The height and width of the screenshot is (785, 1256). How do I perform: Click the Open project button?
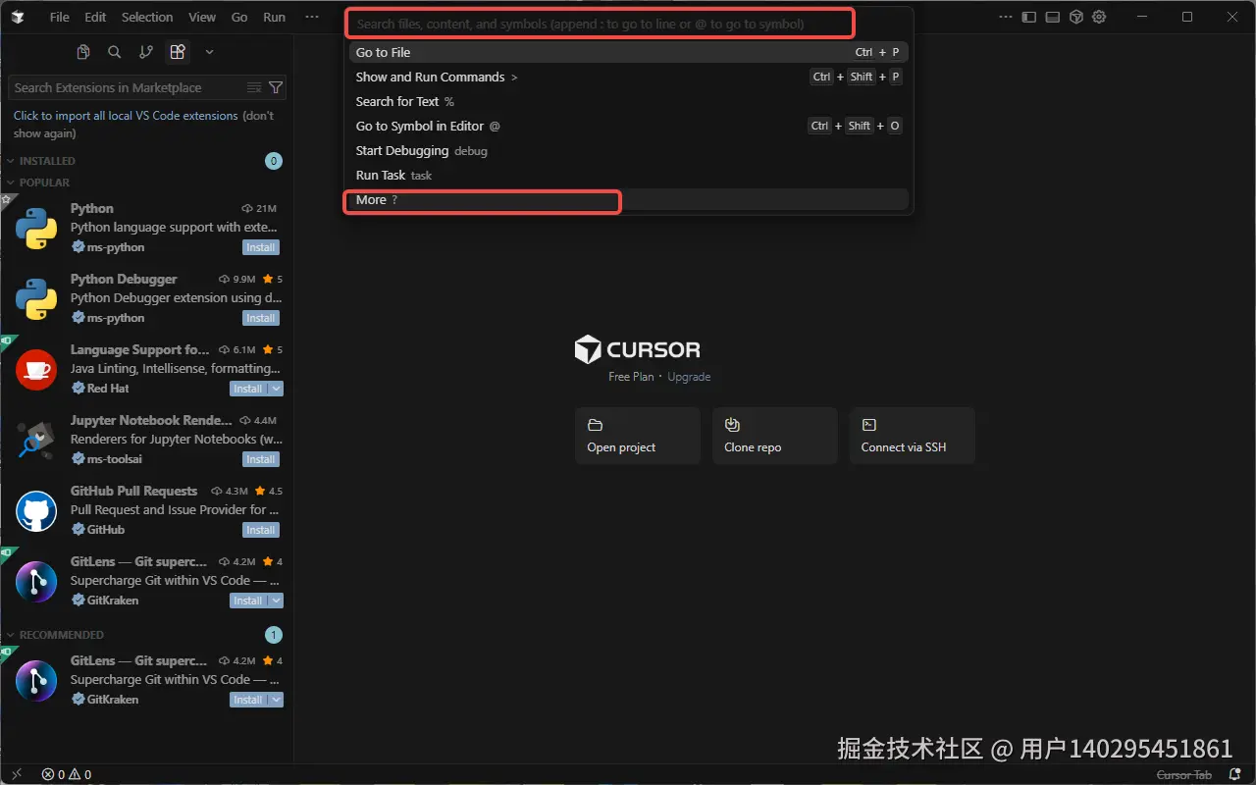(637, 436)
